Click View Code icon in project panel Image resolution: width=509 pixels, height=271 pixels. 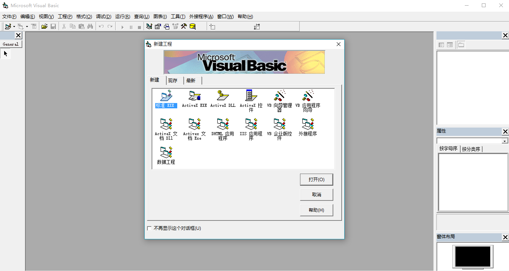coord(441,45)
